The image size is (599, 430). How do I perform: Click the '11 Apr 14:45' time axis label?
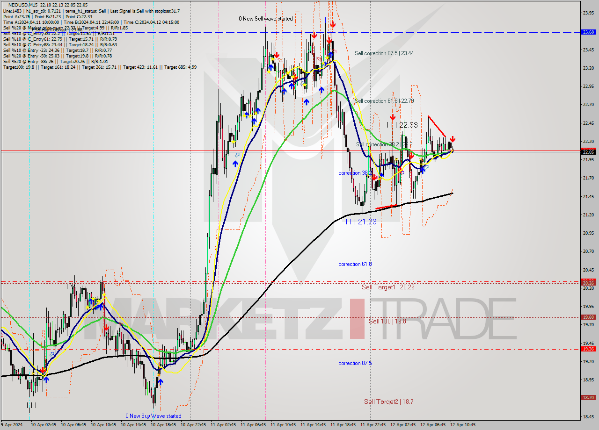(314, 425)
